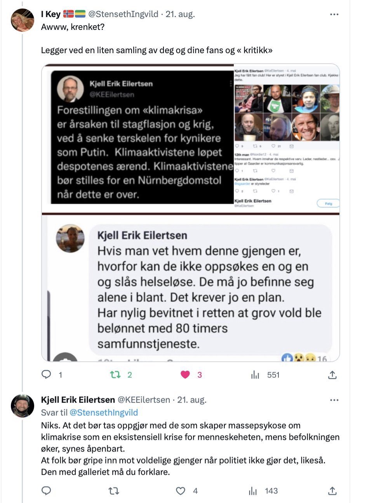Open more options for Kjell Erik's reply
This screenshot has height=503, width=365.
point(334,400)
